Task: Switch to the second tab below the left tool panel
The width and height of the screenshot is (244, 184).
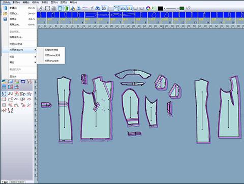Action: (x=17, y=182)
